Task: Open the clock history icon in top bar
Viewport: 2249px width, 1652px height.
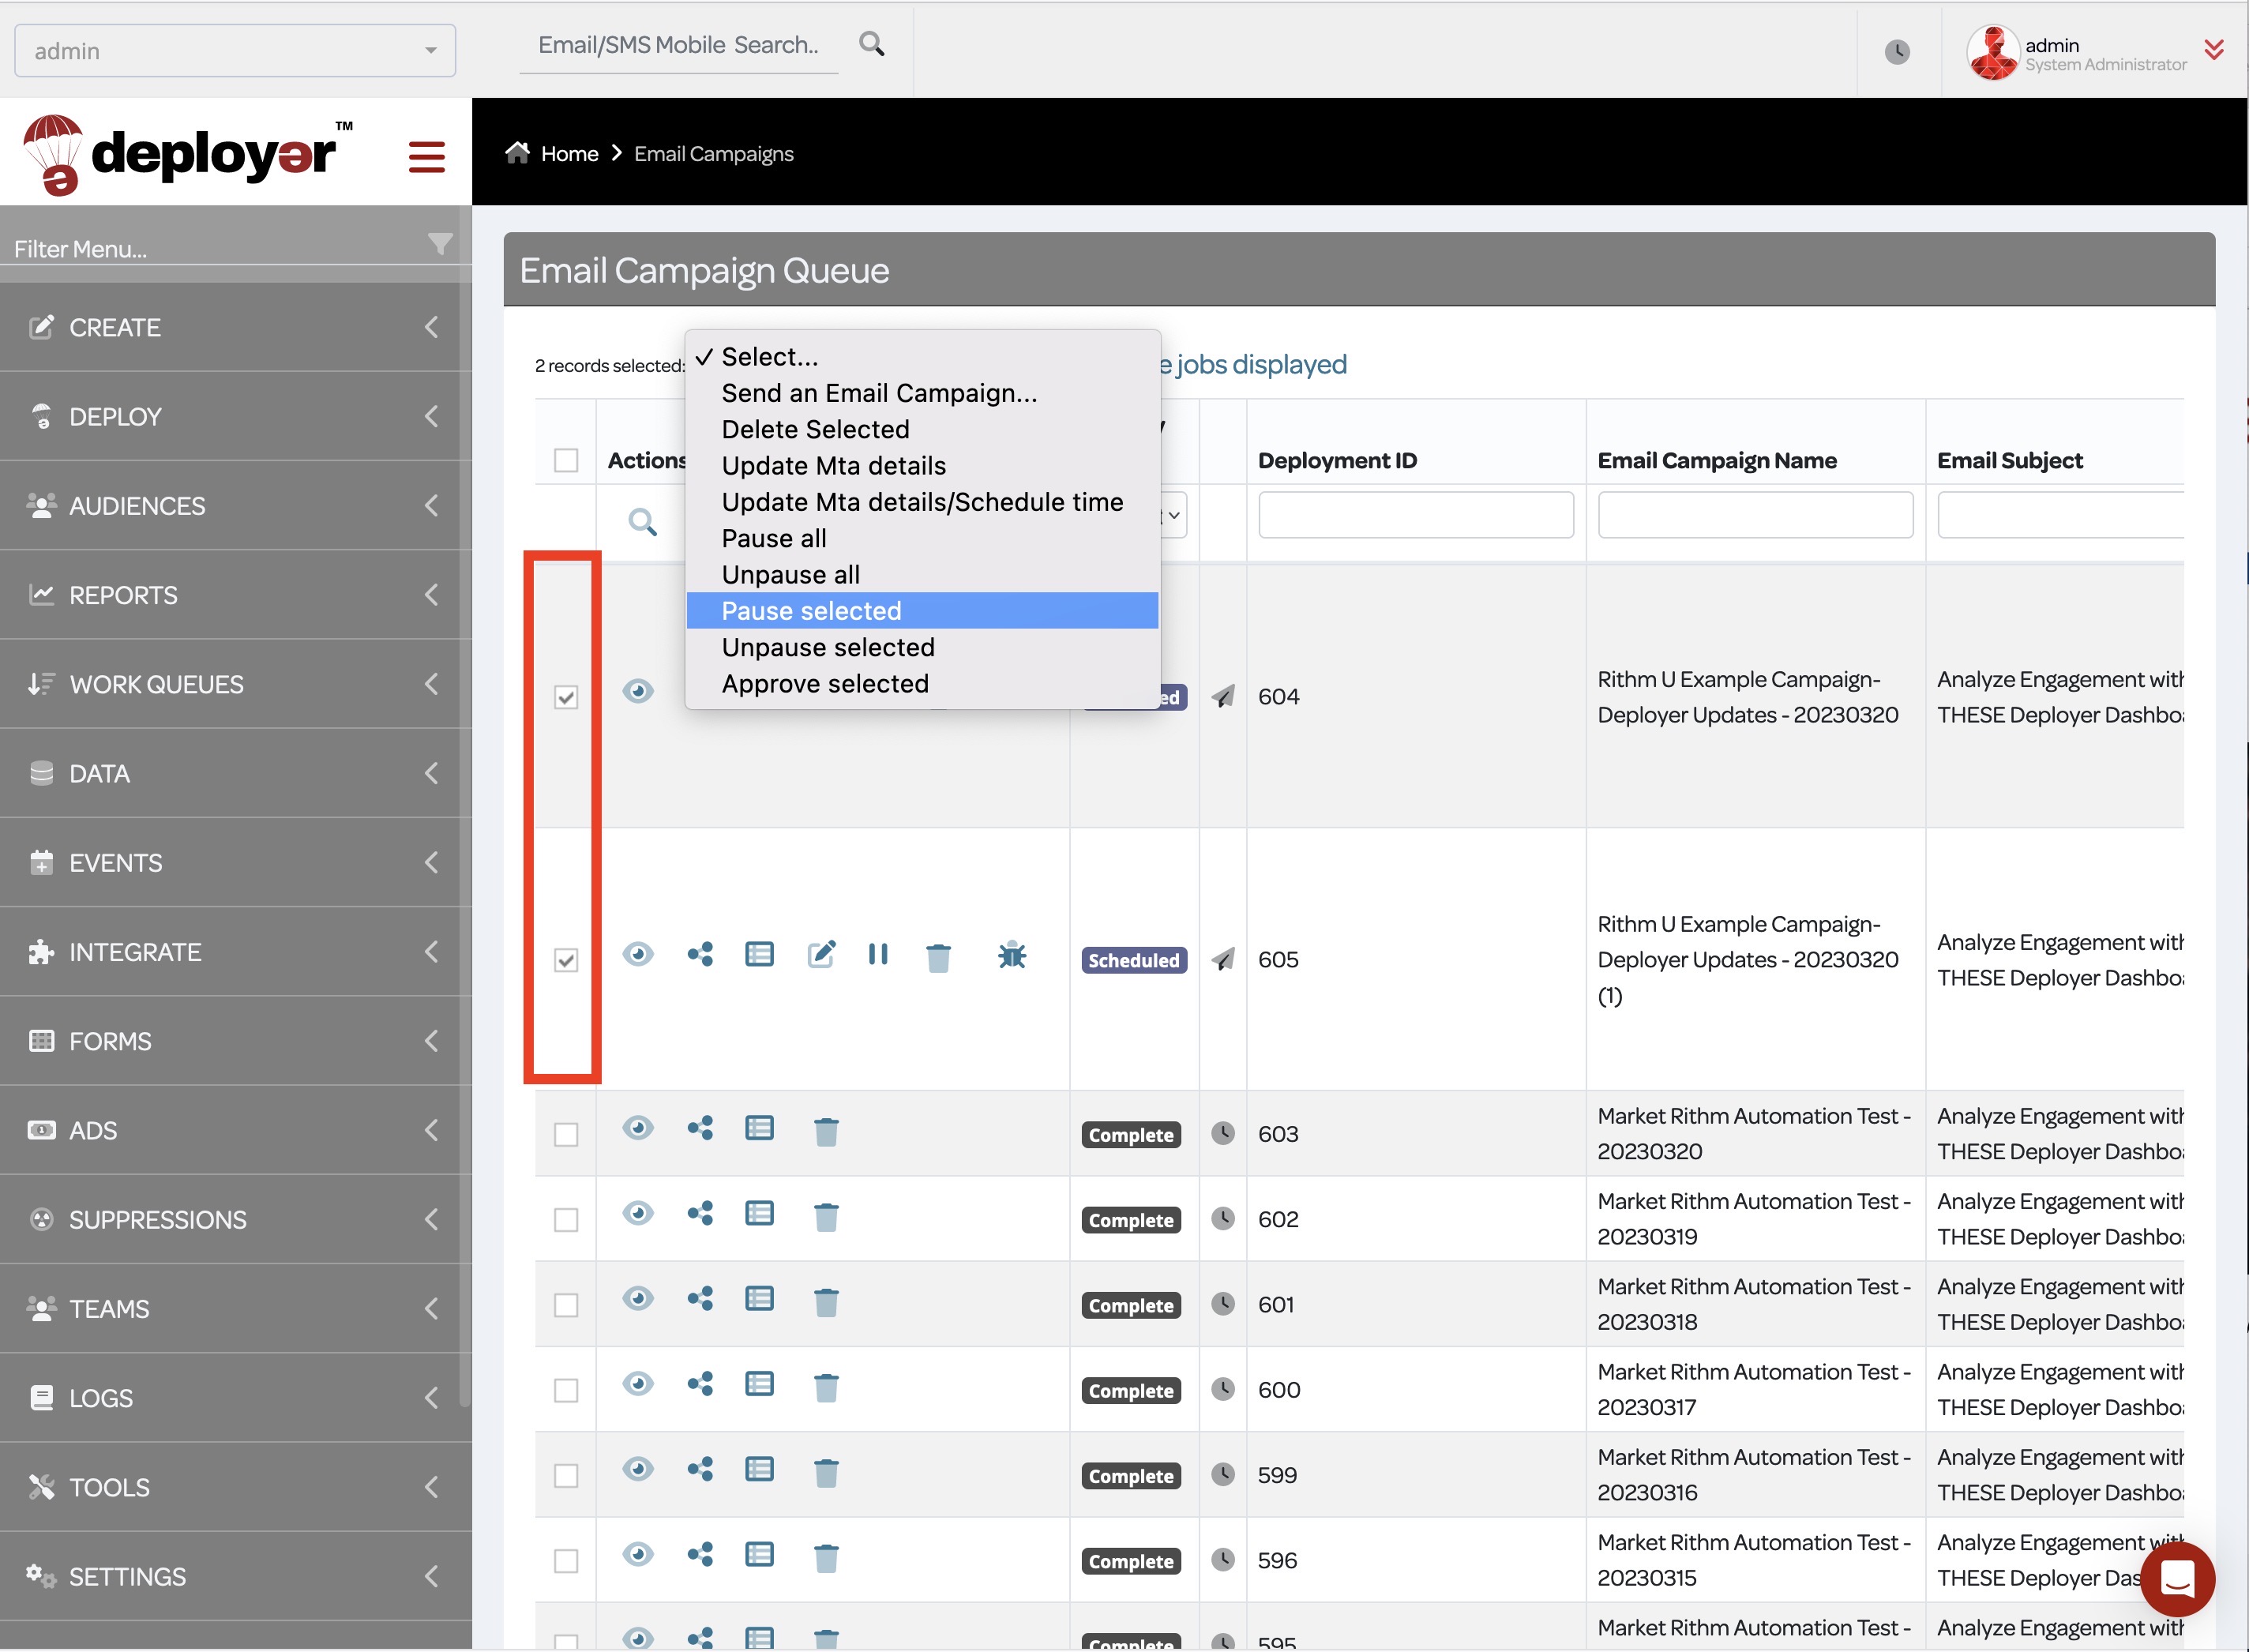Action: click(x=1897, y=51)
